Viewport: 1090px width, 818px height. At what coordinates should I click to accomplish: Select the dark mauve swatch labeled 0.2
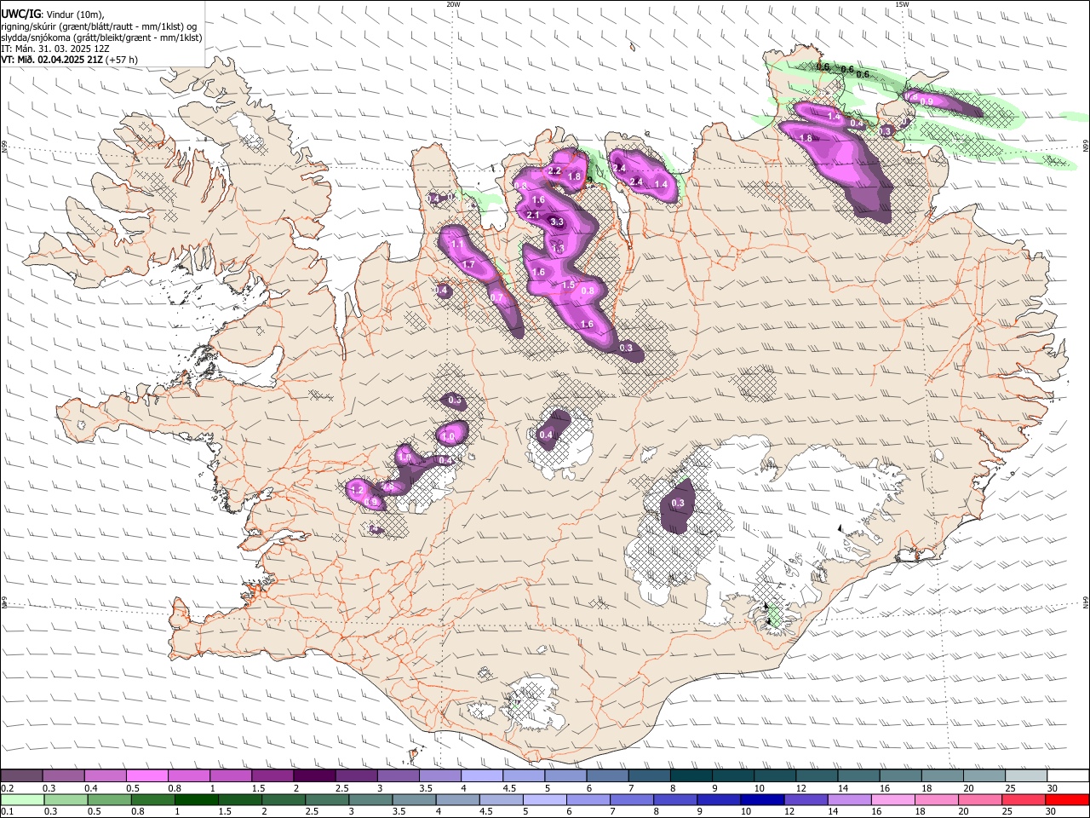(x=21, y=775)
